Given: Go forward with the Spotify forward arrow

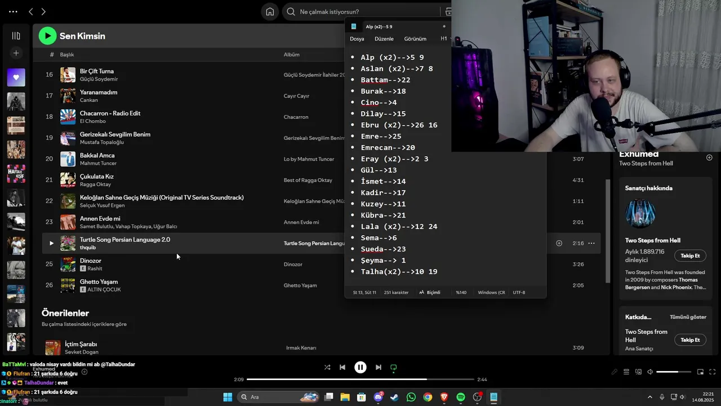Looking at the screenshot, I should coord(43,11).
